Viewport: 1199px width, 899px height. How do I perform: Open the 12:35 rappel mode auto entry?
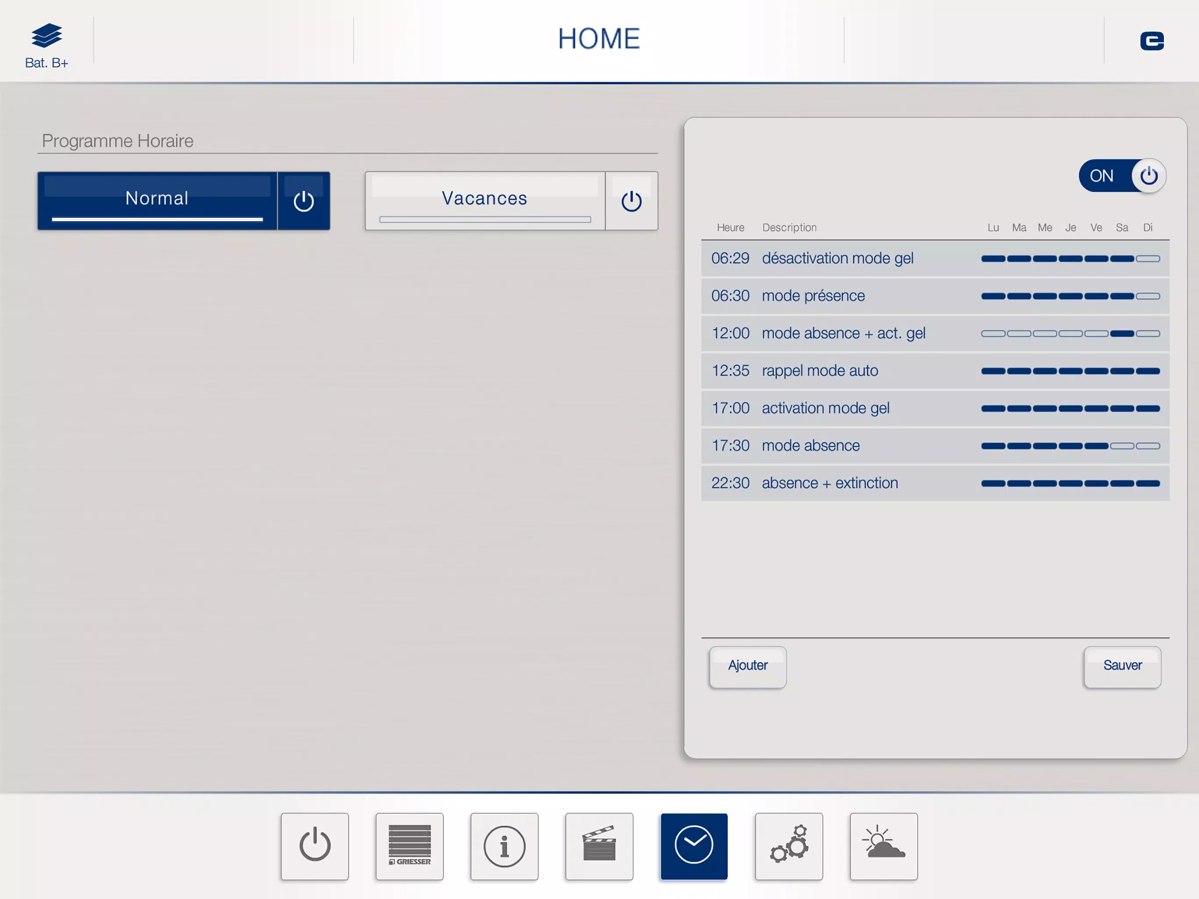coord(935,371)
